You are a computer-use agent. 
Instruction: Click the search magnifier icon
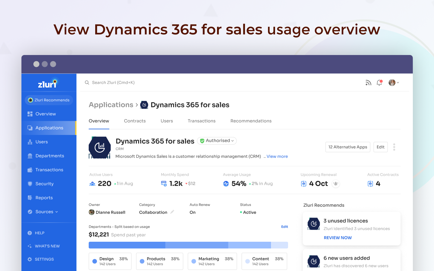pyautogui.click(x=87, y=83)
